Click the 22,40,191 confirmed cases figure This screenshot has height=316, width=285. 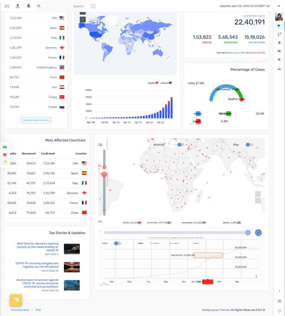(x=249, y=22)
